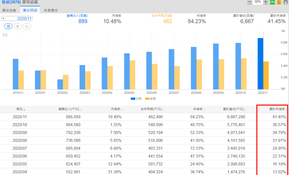This screenshot has width=289, height=175.
Task: Click the 2020/02 blue chart bar
Action: pyautogui.click(x=60, y=84)
